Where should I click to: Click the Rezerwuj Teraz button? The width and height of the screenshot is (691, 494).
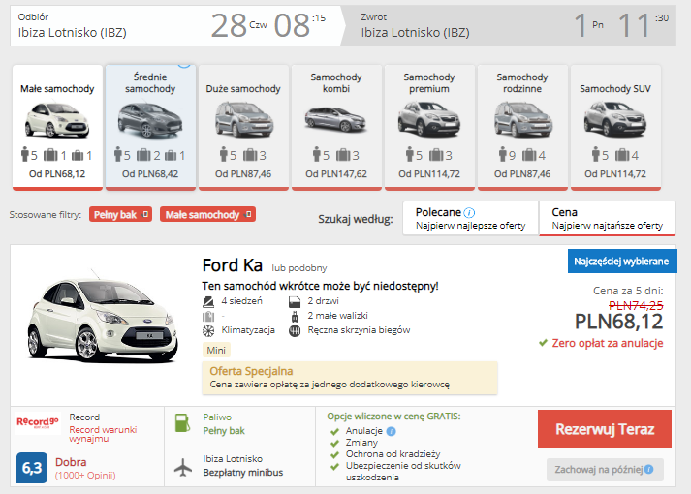(x=605, y=429)
